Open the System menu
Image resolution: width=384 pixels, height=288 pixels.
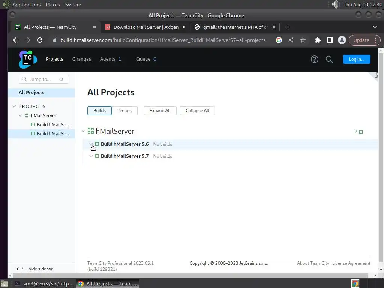pyautogui.click(x=73, y=4)
